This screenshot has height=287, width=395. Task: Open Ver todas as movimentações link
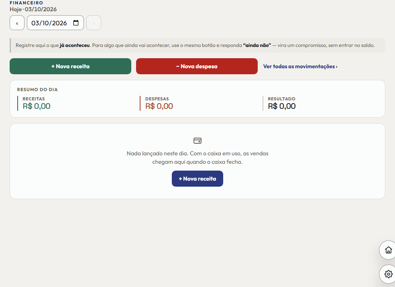tap(300, 67)
